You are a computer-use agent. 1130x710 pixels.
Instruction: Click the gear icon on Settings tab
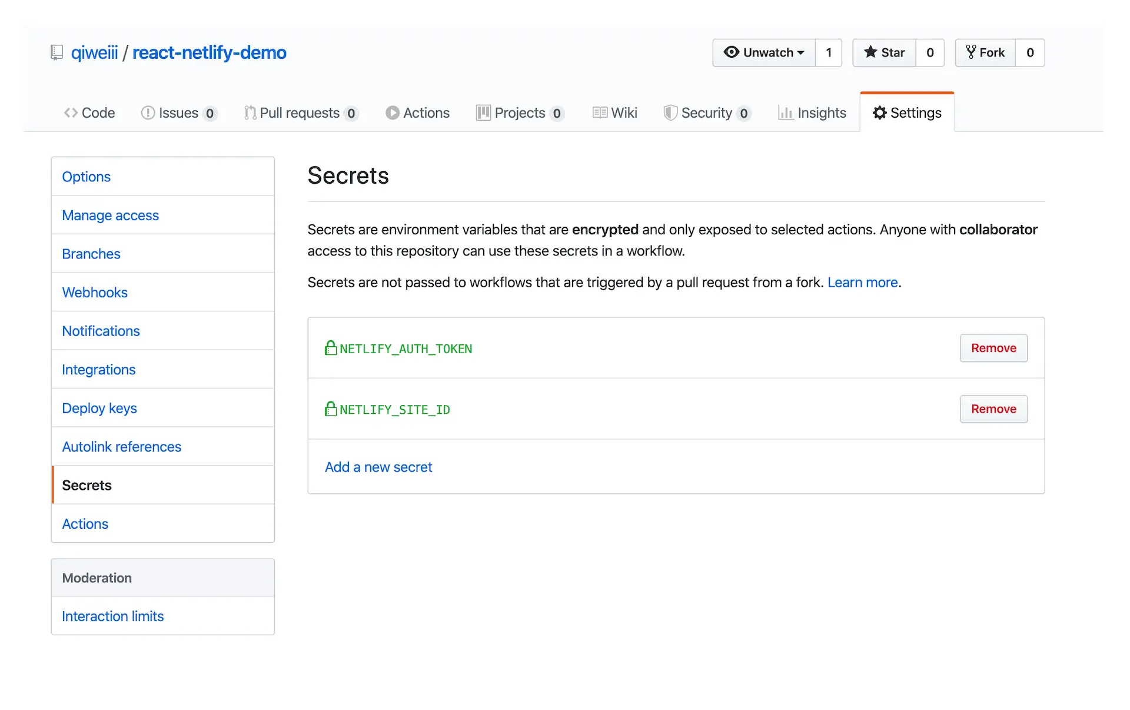coord(879,112)
